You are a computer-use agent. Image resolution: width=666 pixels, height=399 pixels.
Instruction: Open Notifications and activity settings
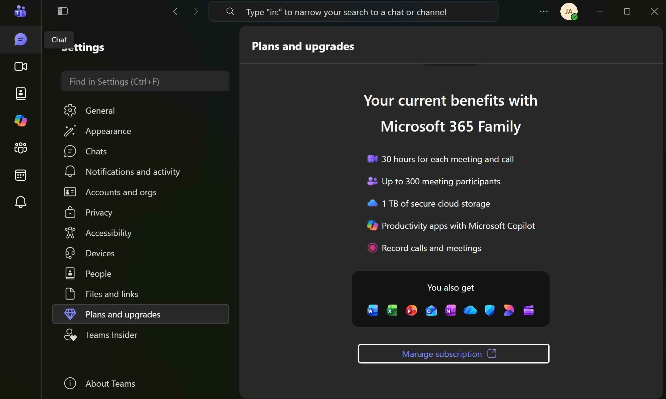141,172
